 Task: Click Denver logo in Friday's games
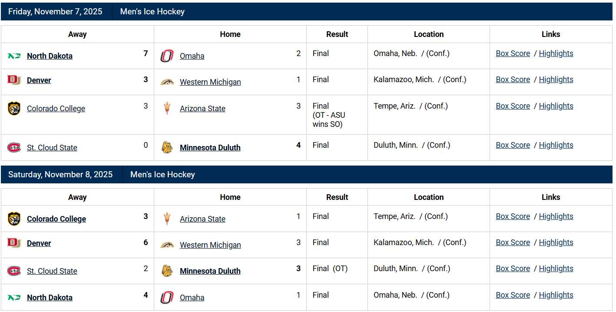pyautogui.click(x=14, y=80)
